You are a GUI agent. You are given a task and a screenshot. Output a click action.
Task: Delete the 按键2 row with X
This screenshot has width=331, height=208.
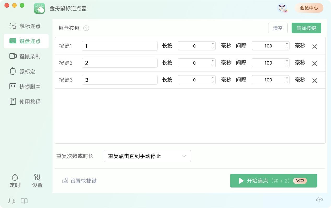[x=315, y=64]
